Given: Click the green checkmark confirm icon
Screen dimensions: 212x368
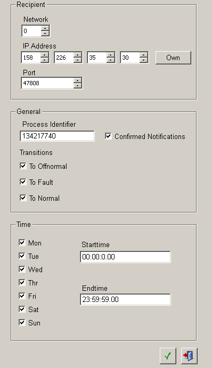Looking at the screenshot, I should coord(168,356).
